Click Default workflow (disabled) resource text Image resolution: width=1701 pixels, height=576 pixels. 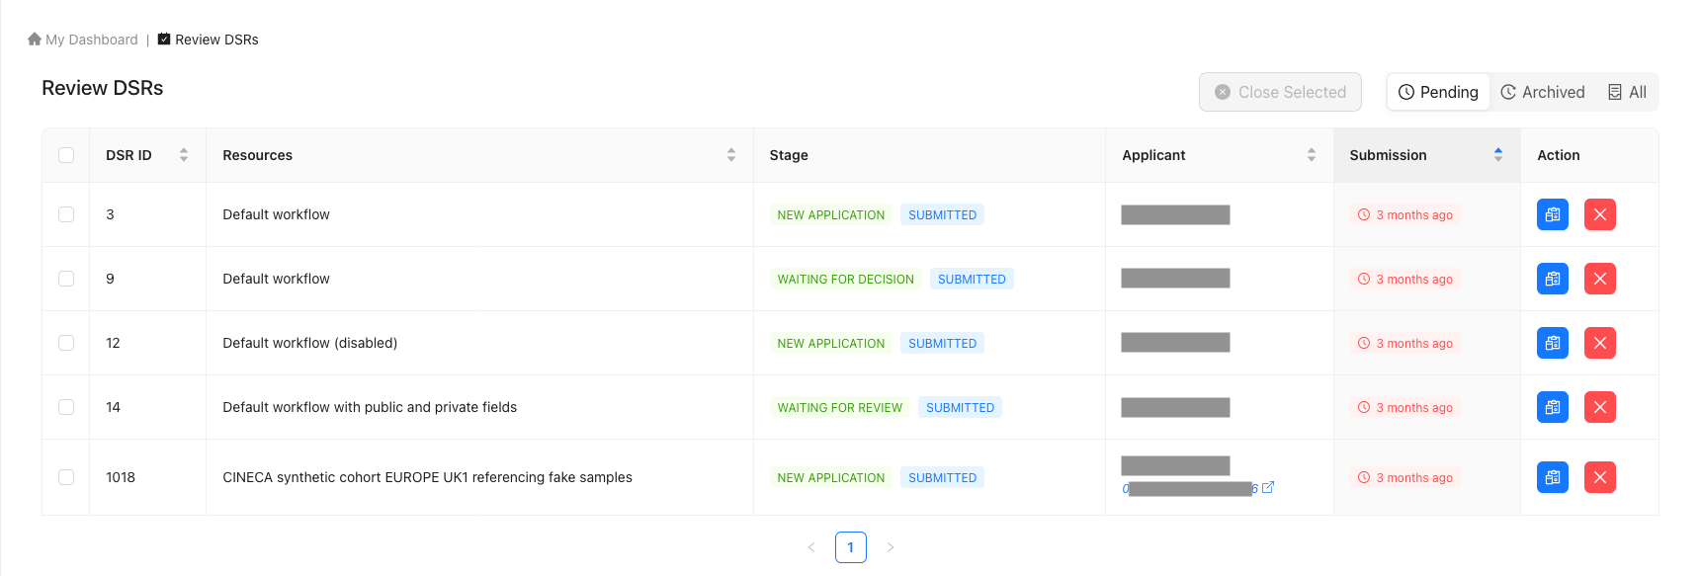coord(309,343)
